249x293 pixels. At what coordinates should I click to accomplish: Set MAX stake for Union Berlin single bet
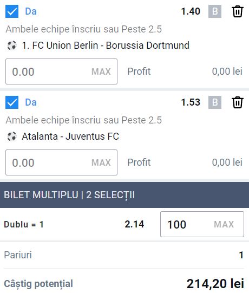101,71
